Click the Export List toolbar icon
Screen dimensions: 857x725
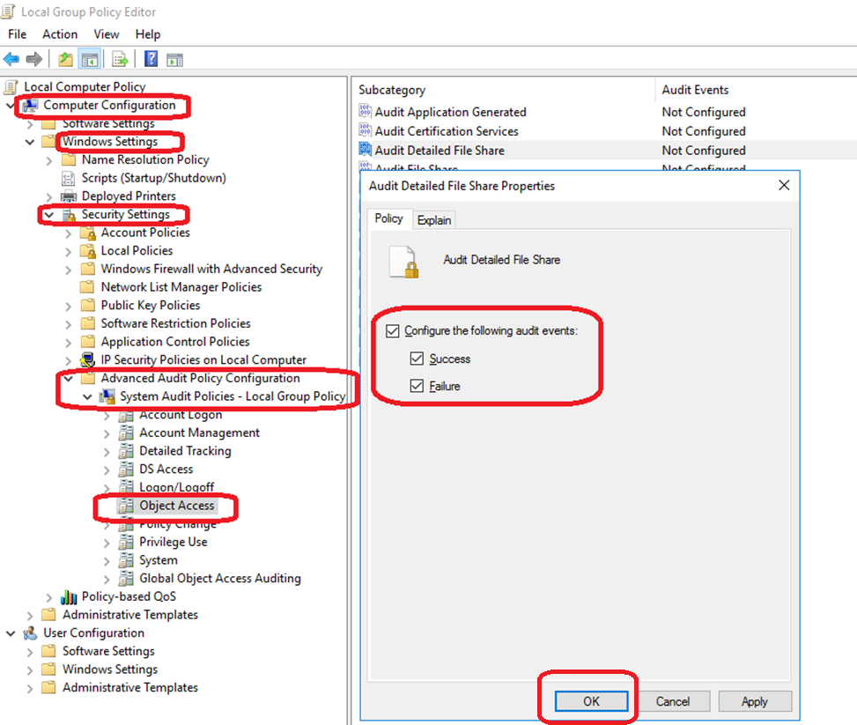pyautogui.click(x=121, y=59)
